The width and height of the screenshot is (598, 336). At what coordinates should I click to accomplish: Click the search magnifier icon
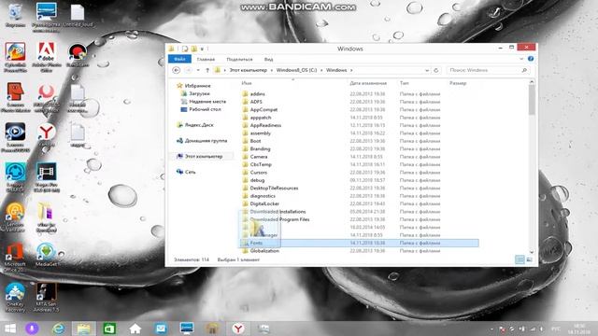[x=524, y=70]
